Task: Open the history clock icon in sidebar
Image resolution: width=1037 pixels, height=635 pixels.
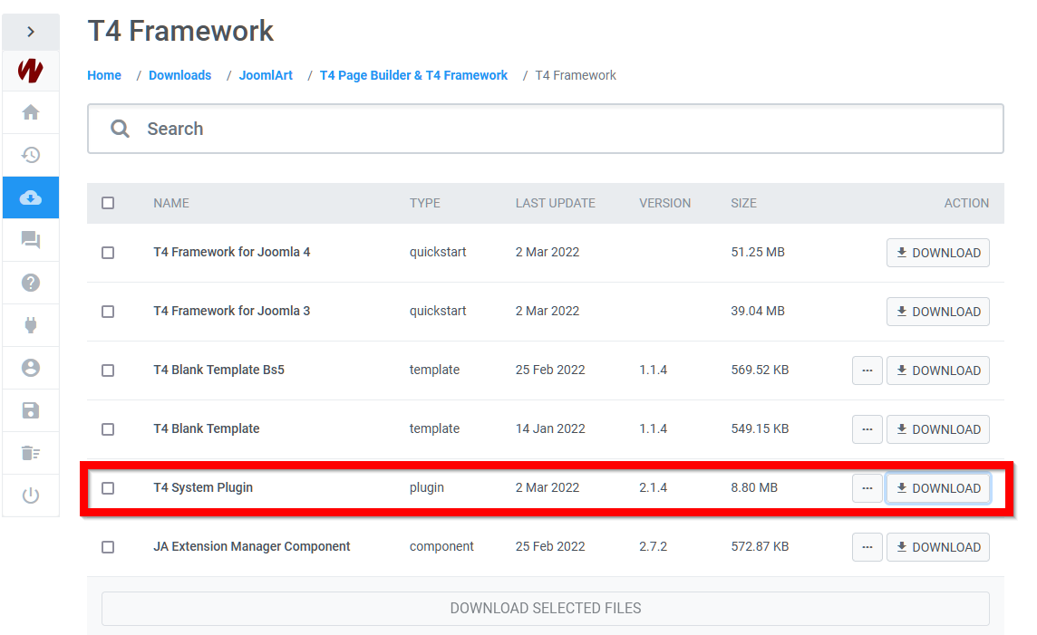Action: (31, 155)
